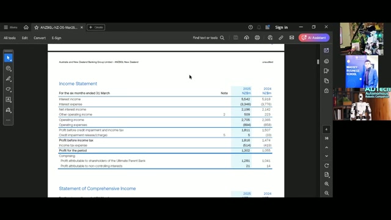
Task: Click the Net interest income row label
Action: coord(73,109)
